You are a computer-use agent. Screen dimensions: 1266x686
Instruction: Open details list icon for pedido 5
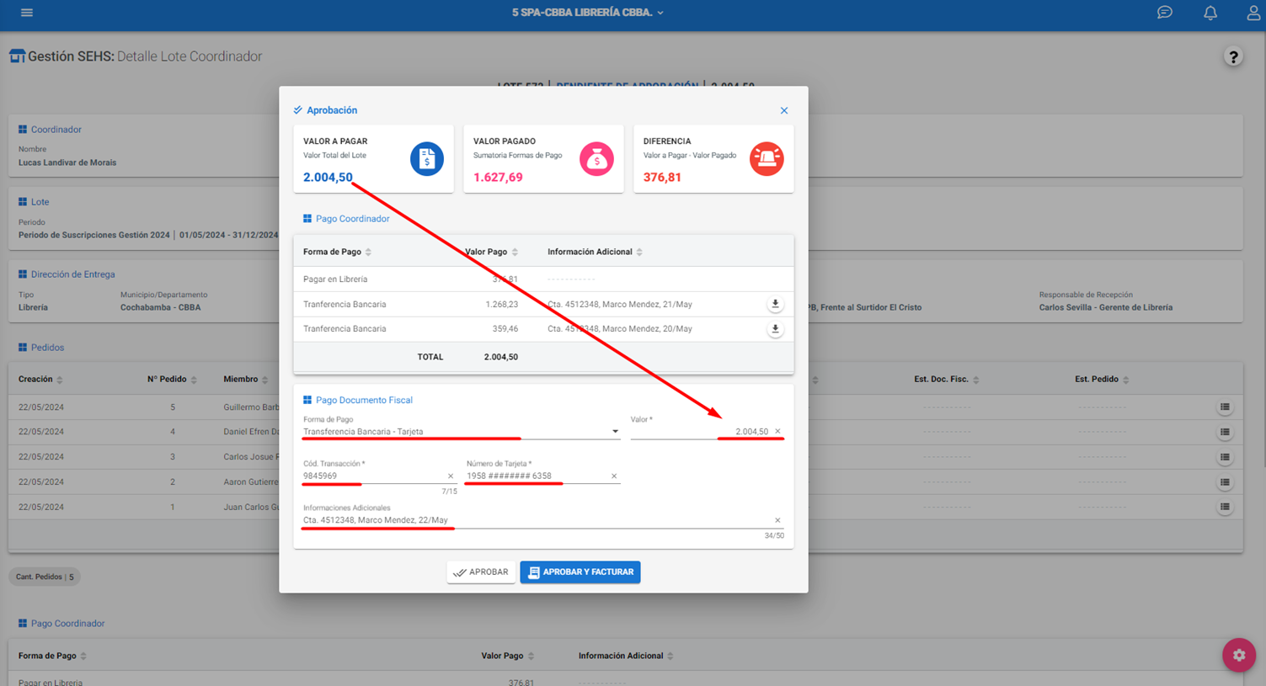(1225, 407)
